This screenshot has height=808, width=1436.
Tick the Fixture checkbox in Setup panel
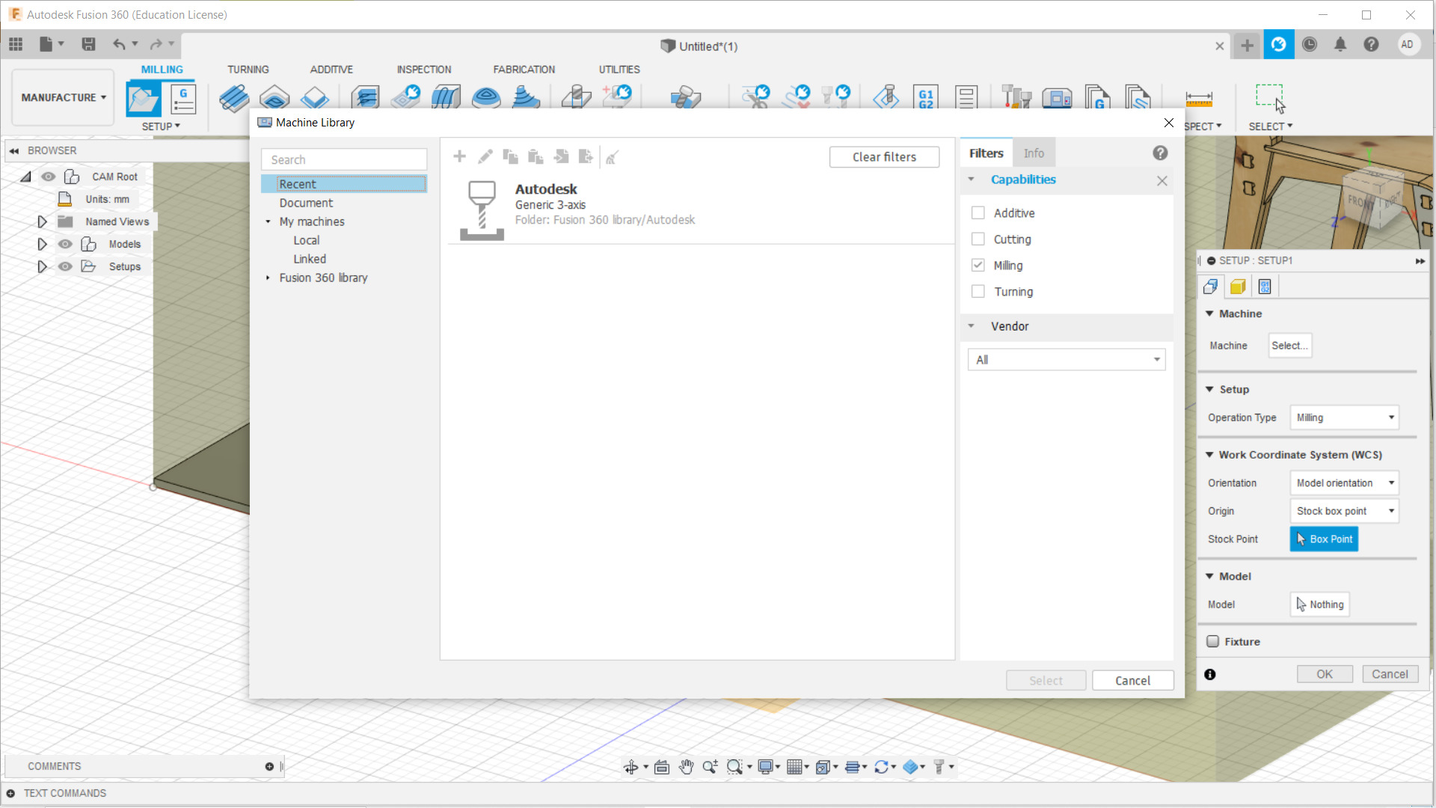pyautogui.click(x=1213, y=642)
